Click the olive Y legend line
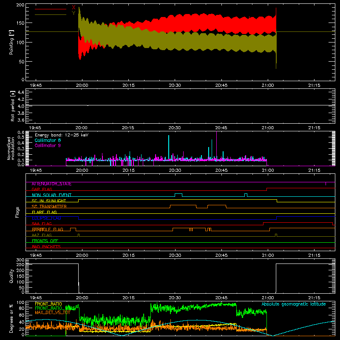 (51, 14)
